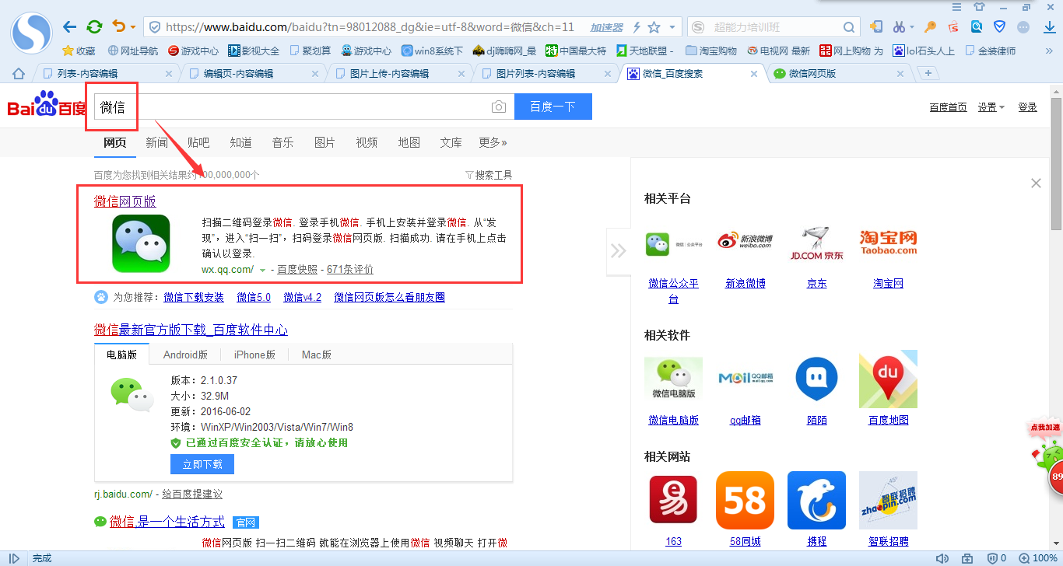Image resolution: width=1063 pixels, height=566 pixels.
Task: Open the home page tab icon
Action: [19, 74]
